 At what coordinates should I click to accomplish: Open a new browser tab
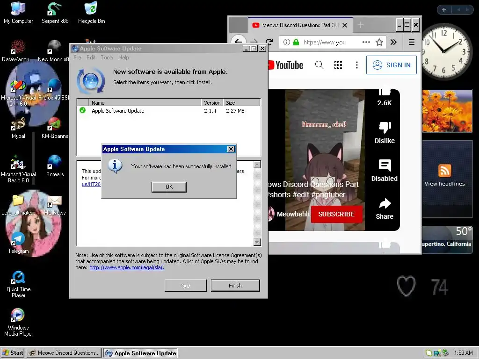point(361,25)
